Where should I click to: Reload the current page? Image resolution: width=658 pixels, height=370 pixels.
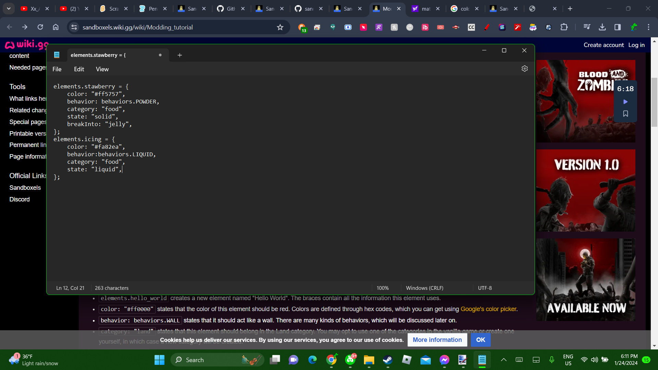40,27
